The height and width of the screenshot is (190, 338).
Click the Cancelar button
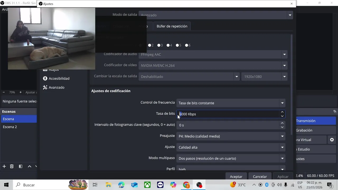pyautogui.click(x=260, y=177)
